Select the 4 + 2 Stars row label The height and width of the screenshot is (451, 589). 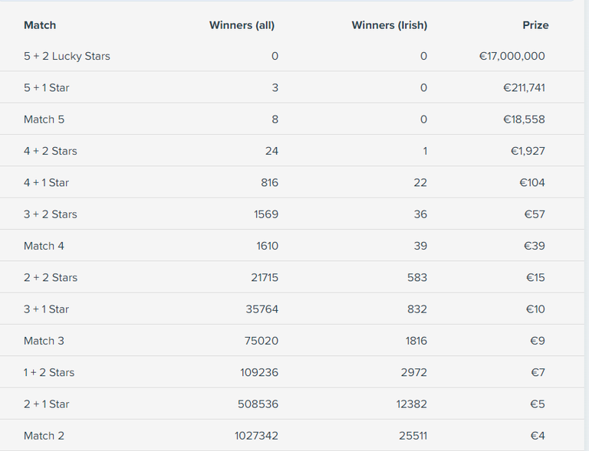tap(51, 151)
